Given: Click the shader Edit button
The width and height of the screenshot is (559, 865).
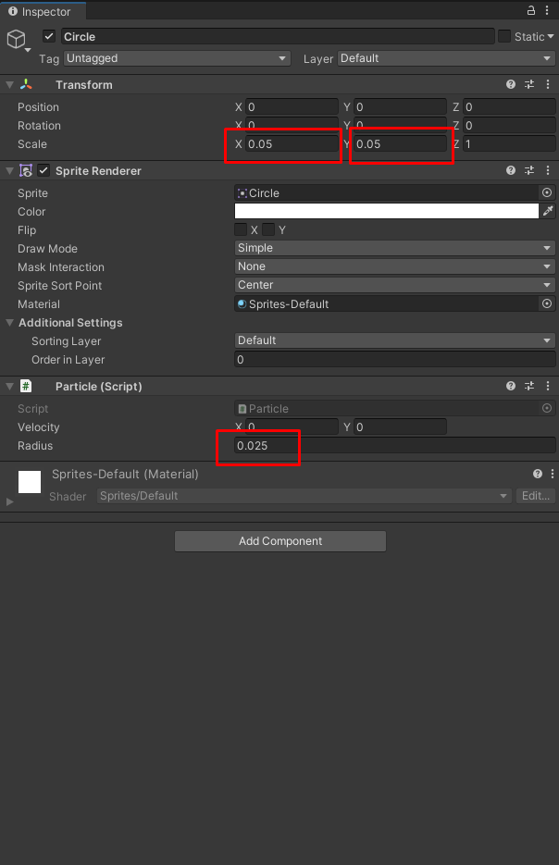Looking at the screenshot, I should [x=536, y=496].
